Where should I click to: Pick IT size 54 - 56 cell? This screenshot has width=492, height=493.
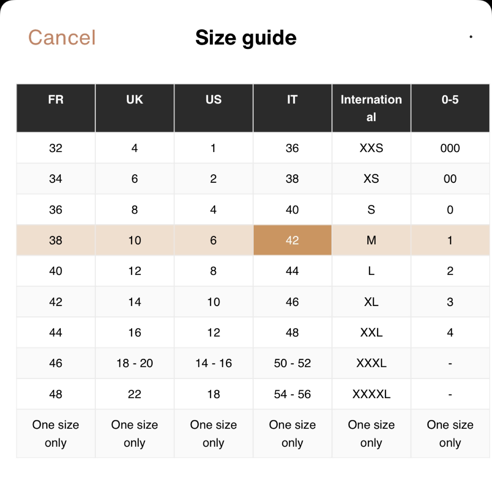pyautogui.click(x=292, y=394)
